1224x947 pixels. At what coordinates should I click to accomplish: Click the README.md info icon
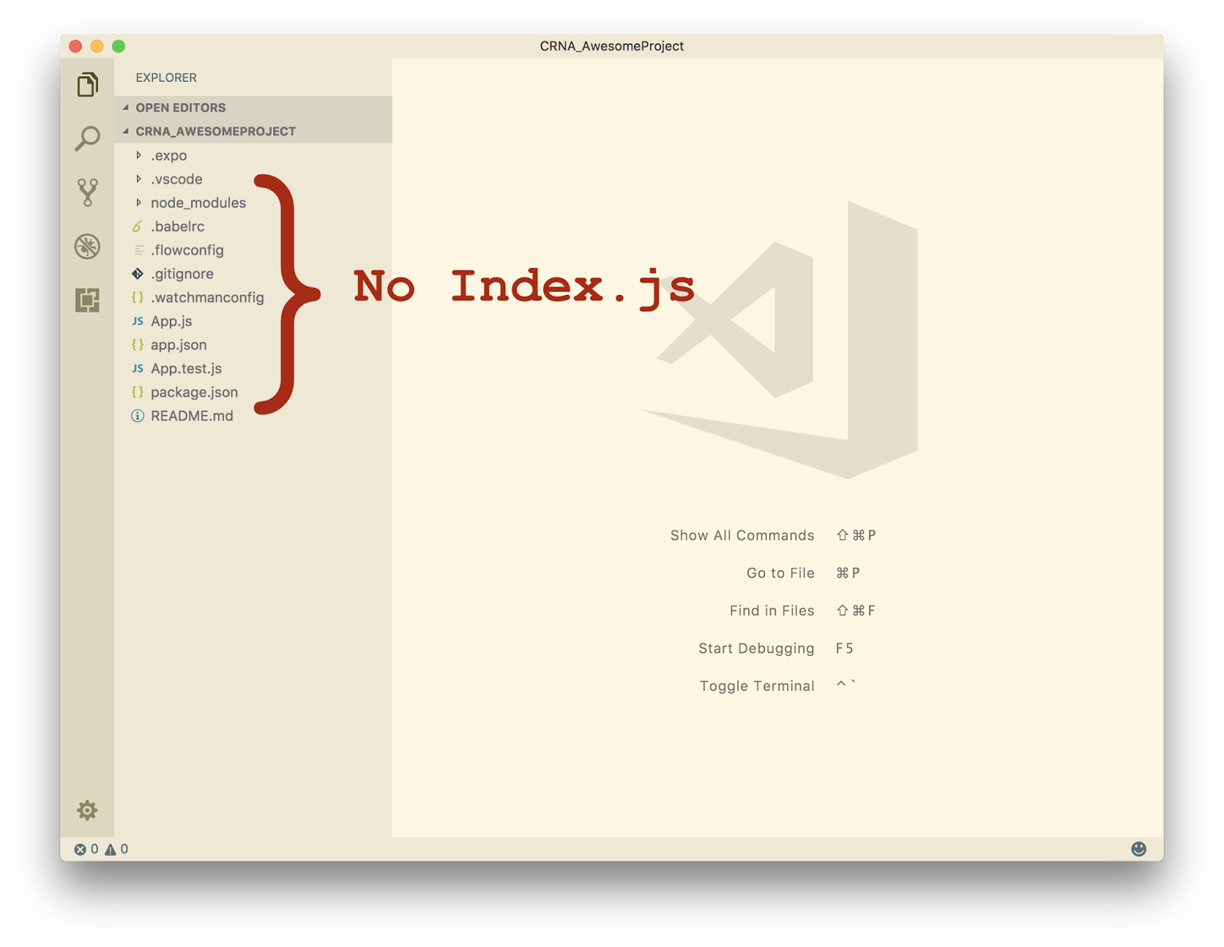(x=138, y=416)
